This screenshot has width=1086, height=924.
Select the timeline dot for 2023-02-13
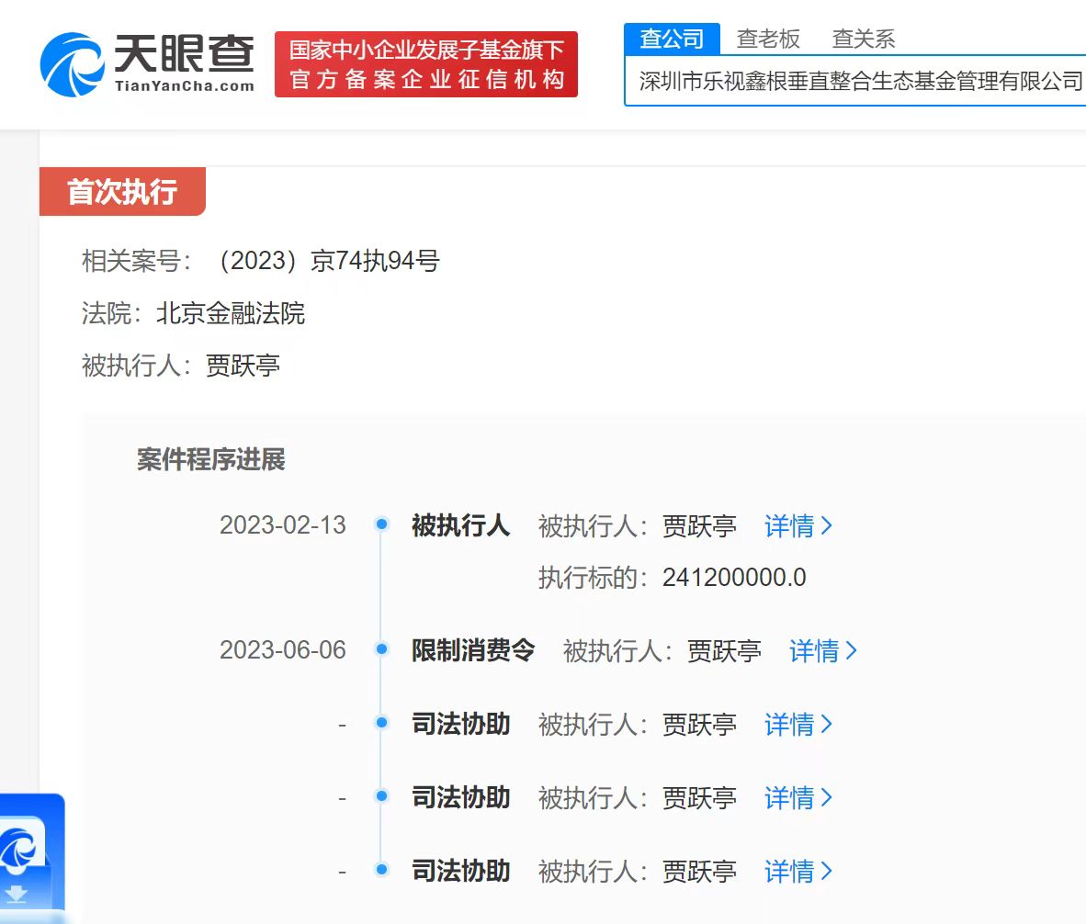[x=381, y=522]
